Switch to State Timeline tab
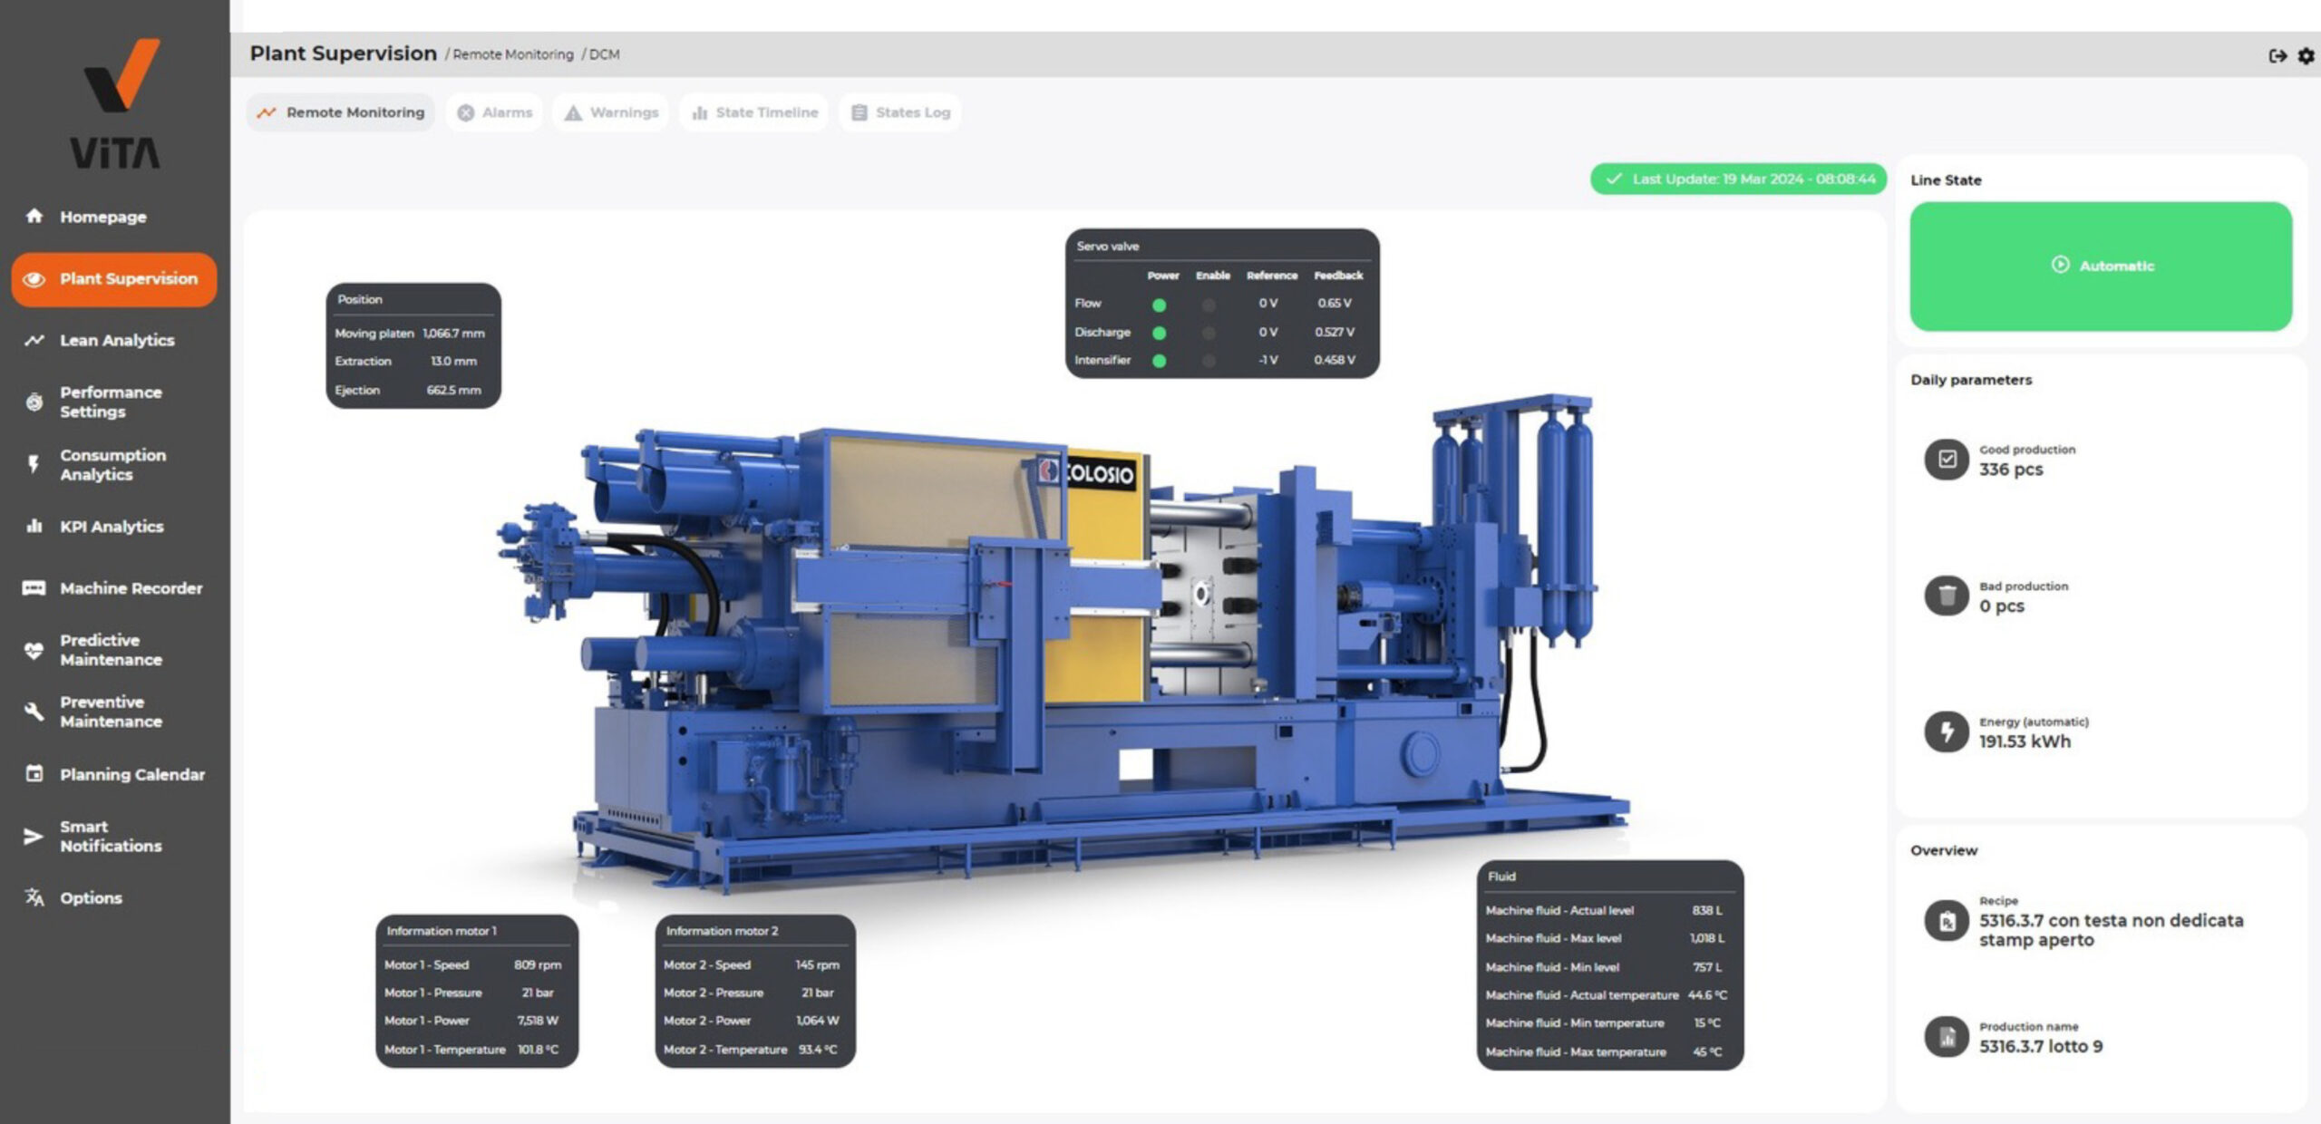2321x1124 pixels. (754, 112)
